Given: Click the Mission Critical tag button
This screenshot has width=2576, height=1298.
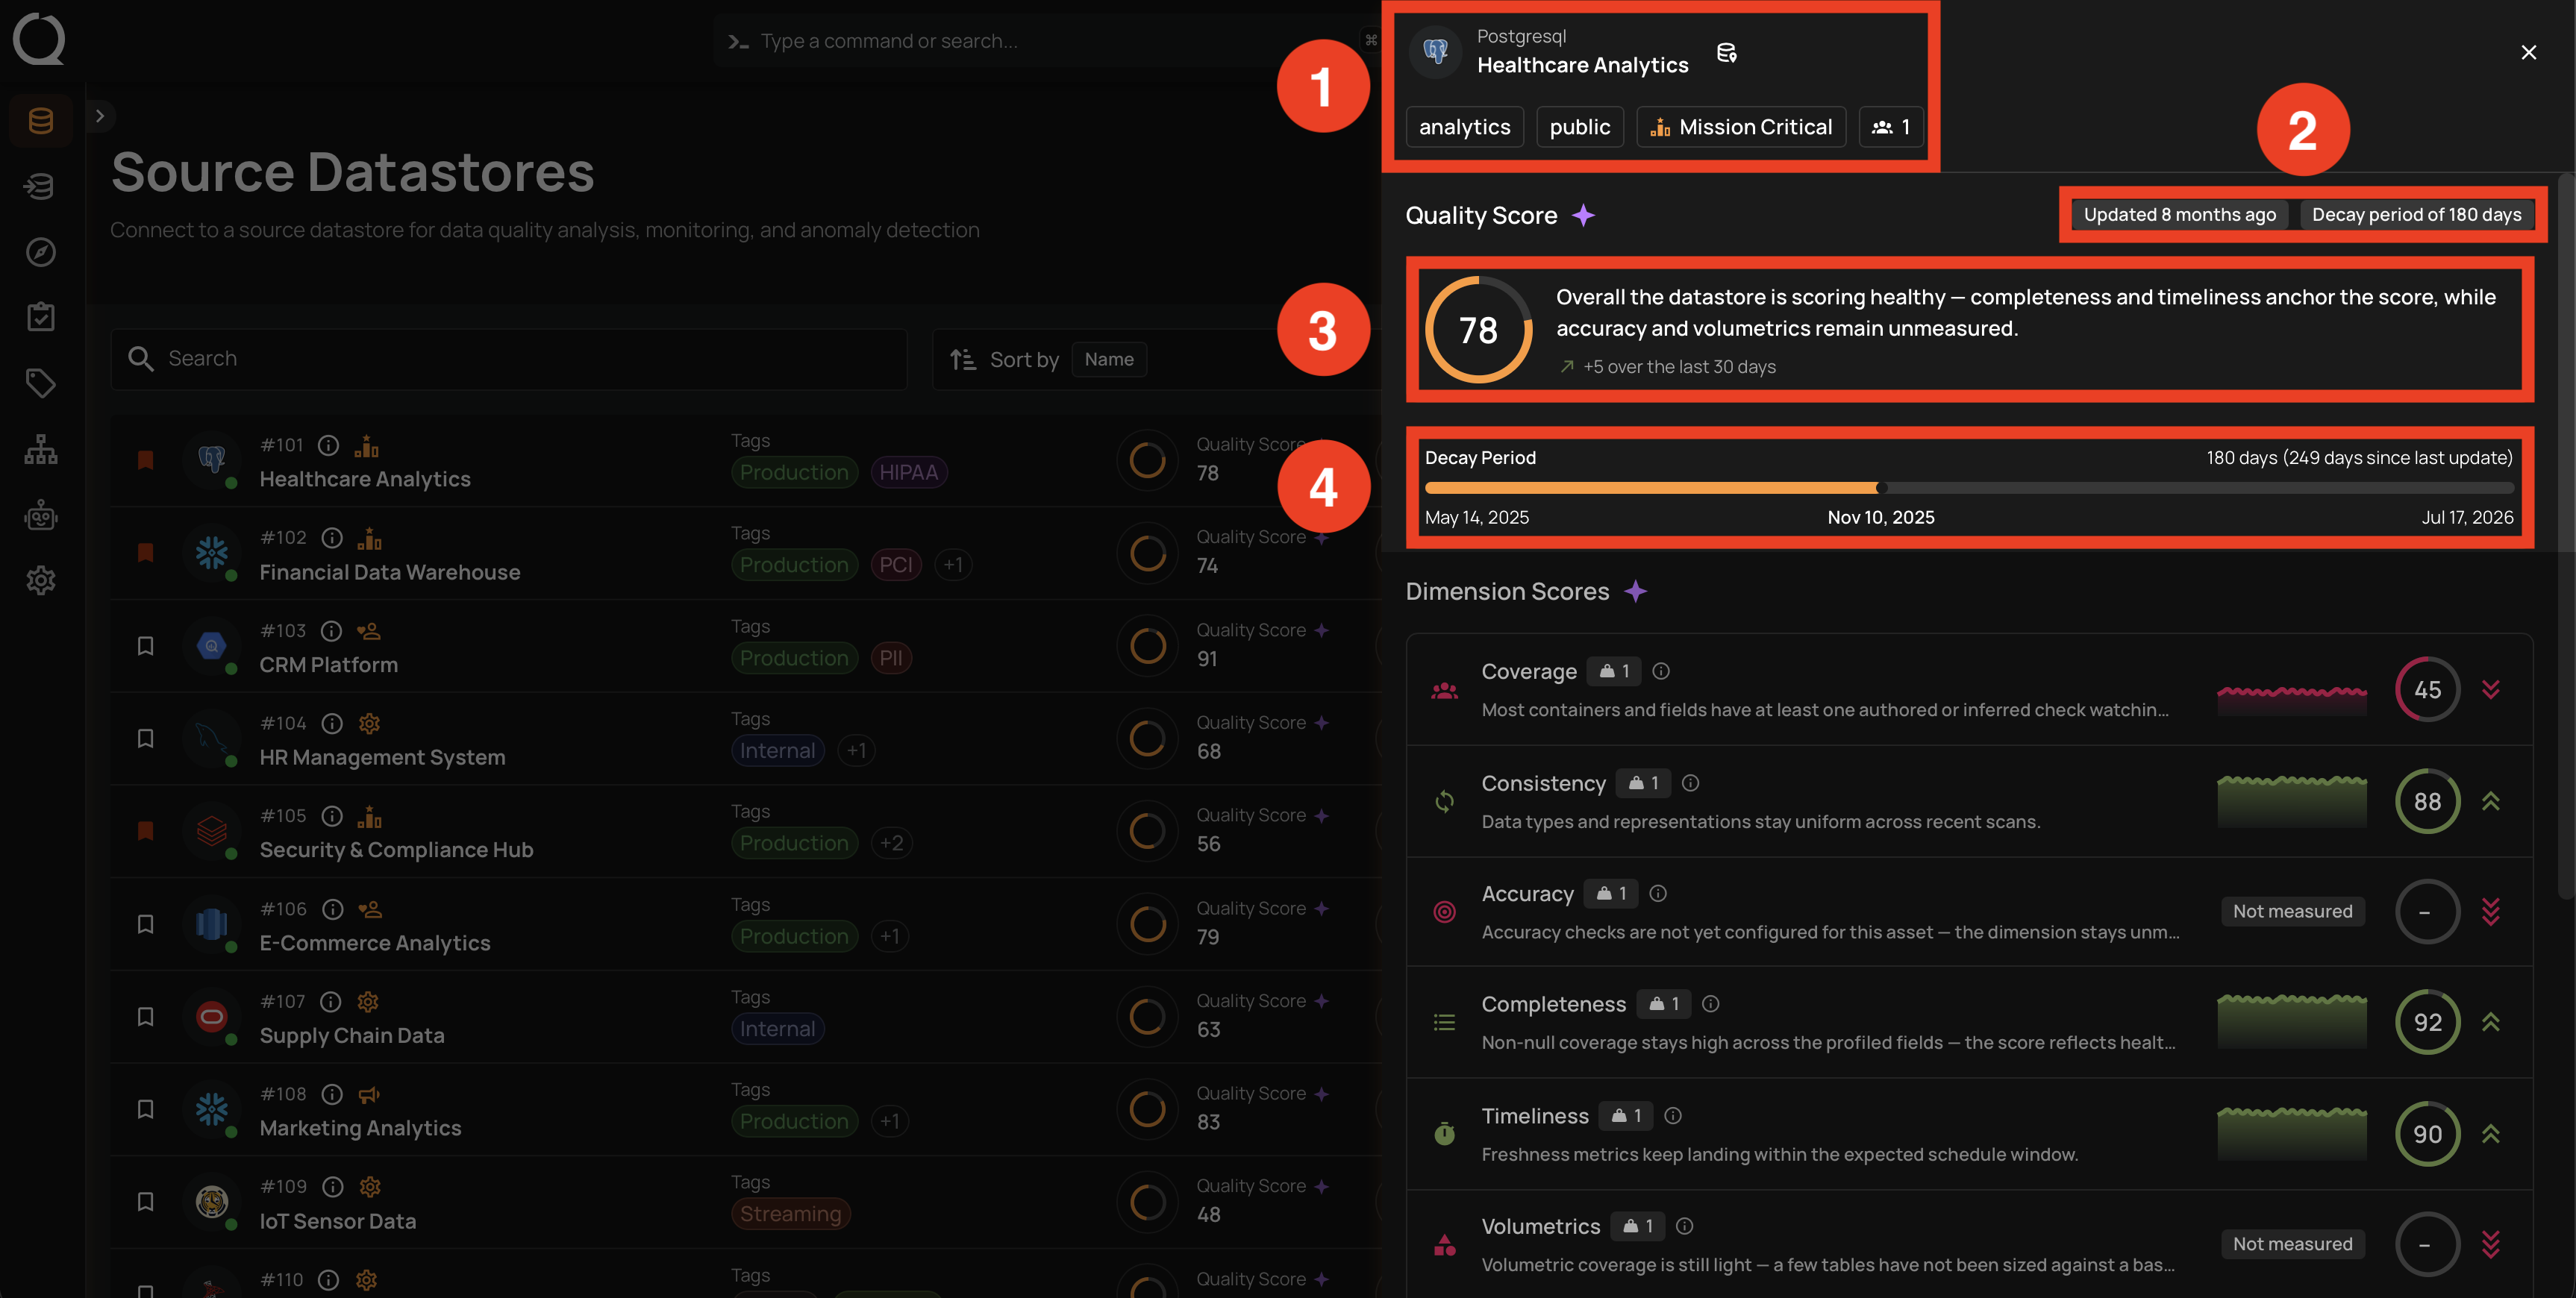Looking at the screenshot, I should pos(1740,127).
